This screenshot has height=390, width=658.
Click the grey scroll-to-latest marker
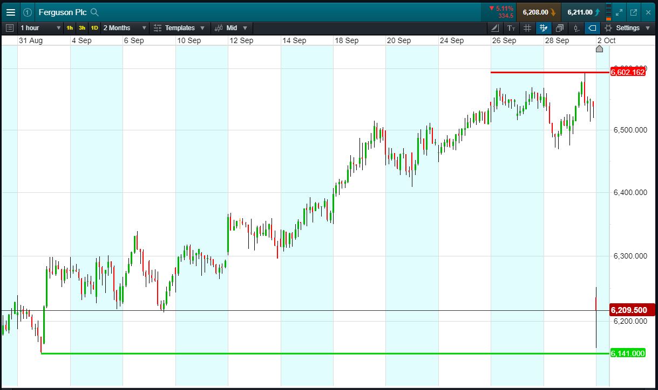(599, 49)
